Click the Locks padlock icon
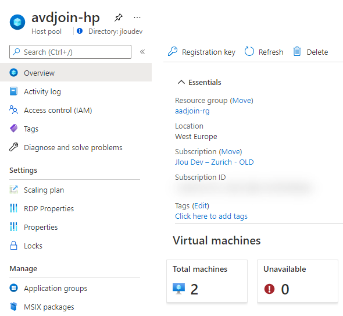Viewport: 343px width, 316px height. click(13, 245)
